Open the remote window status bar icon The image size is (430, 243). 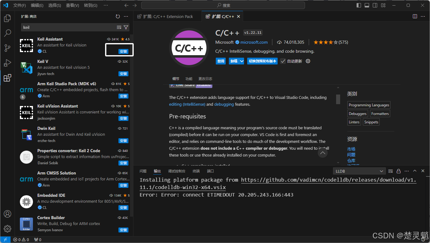(5, 240)
